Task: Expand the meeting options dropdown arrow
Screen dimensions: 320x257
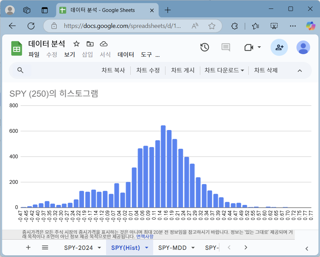Action: [x=259, y=47]
